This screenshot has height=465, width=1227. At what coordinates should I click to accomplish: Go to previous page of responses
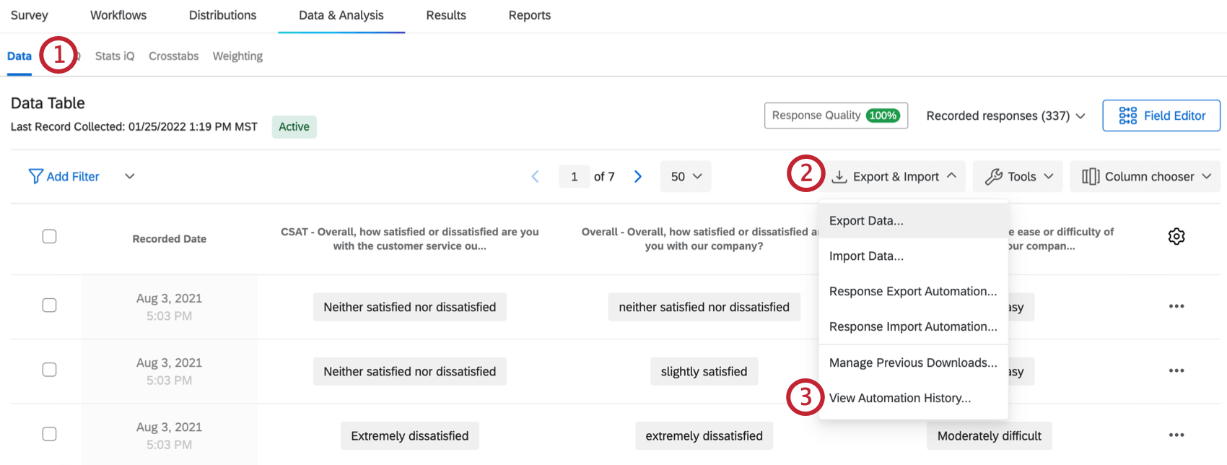point(535,177)
